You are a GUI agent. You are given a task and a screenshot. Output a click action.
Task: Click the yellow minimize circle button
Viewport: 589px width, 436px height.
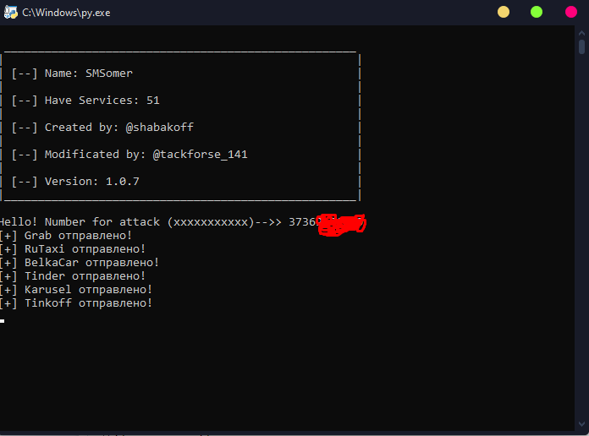[x=504, y=12]
